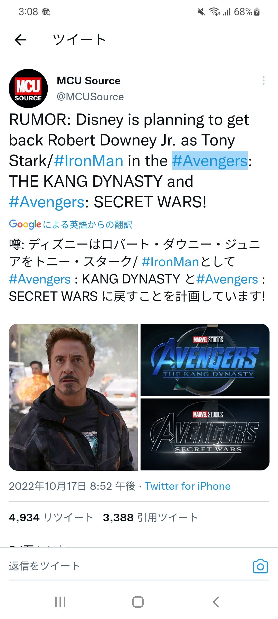The height and width of the screenshot is (619, 278).
Task: Tap the battery status icon
Action: point(257,12)
